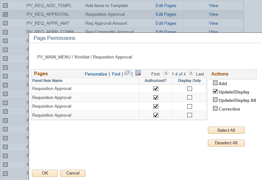Viewport: 262px width, 180px height.
Task: Click the Deselect All button
Action: (x=226, y=143)
